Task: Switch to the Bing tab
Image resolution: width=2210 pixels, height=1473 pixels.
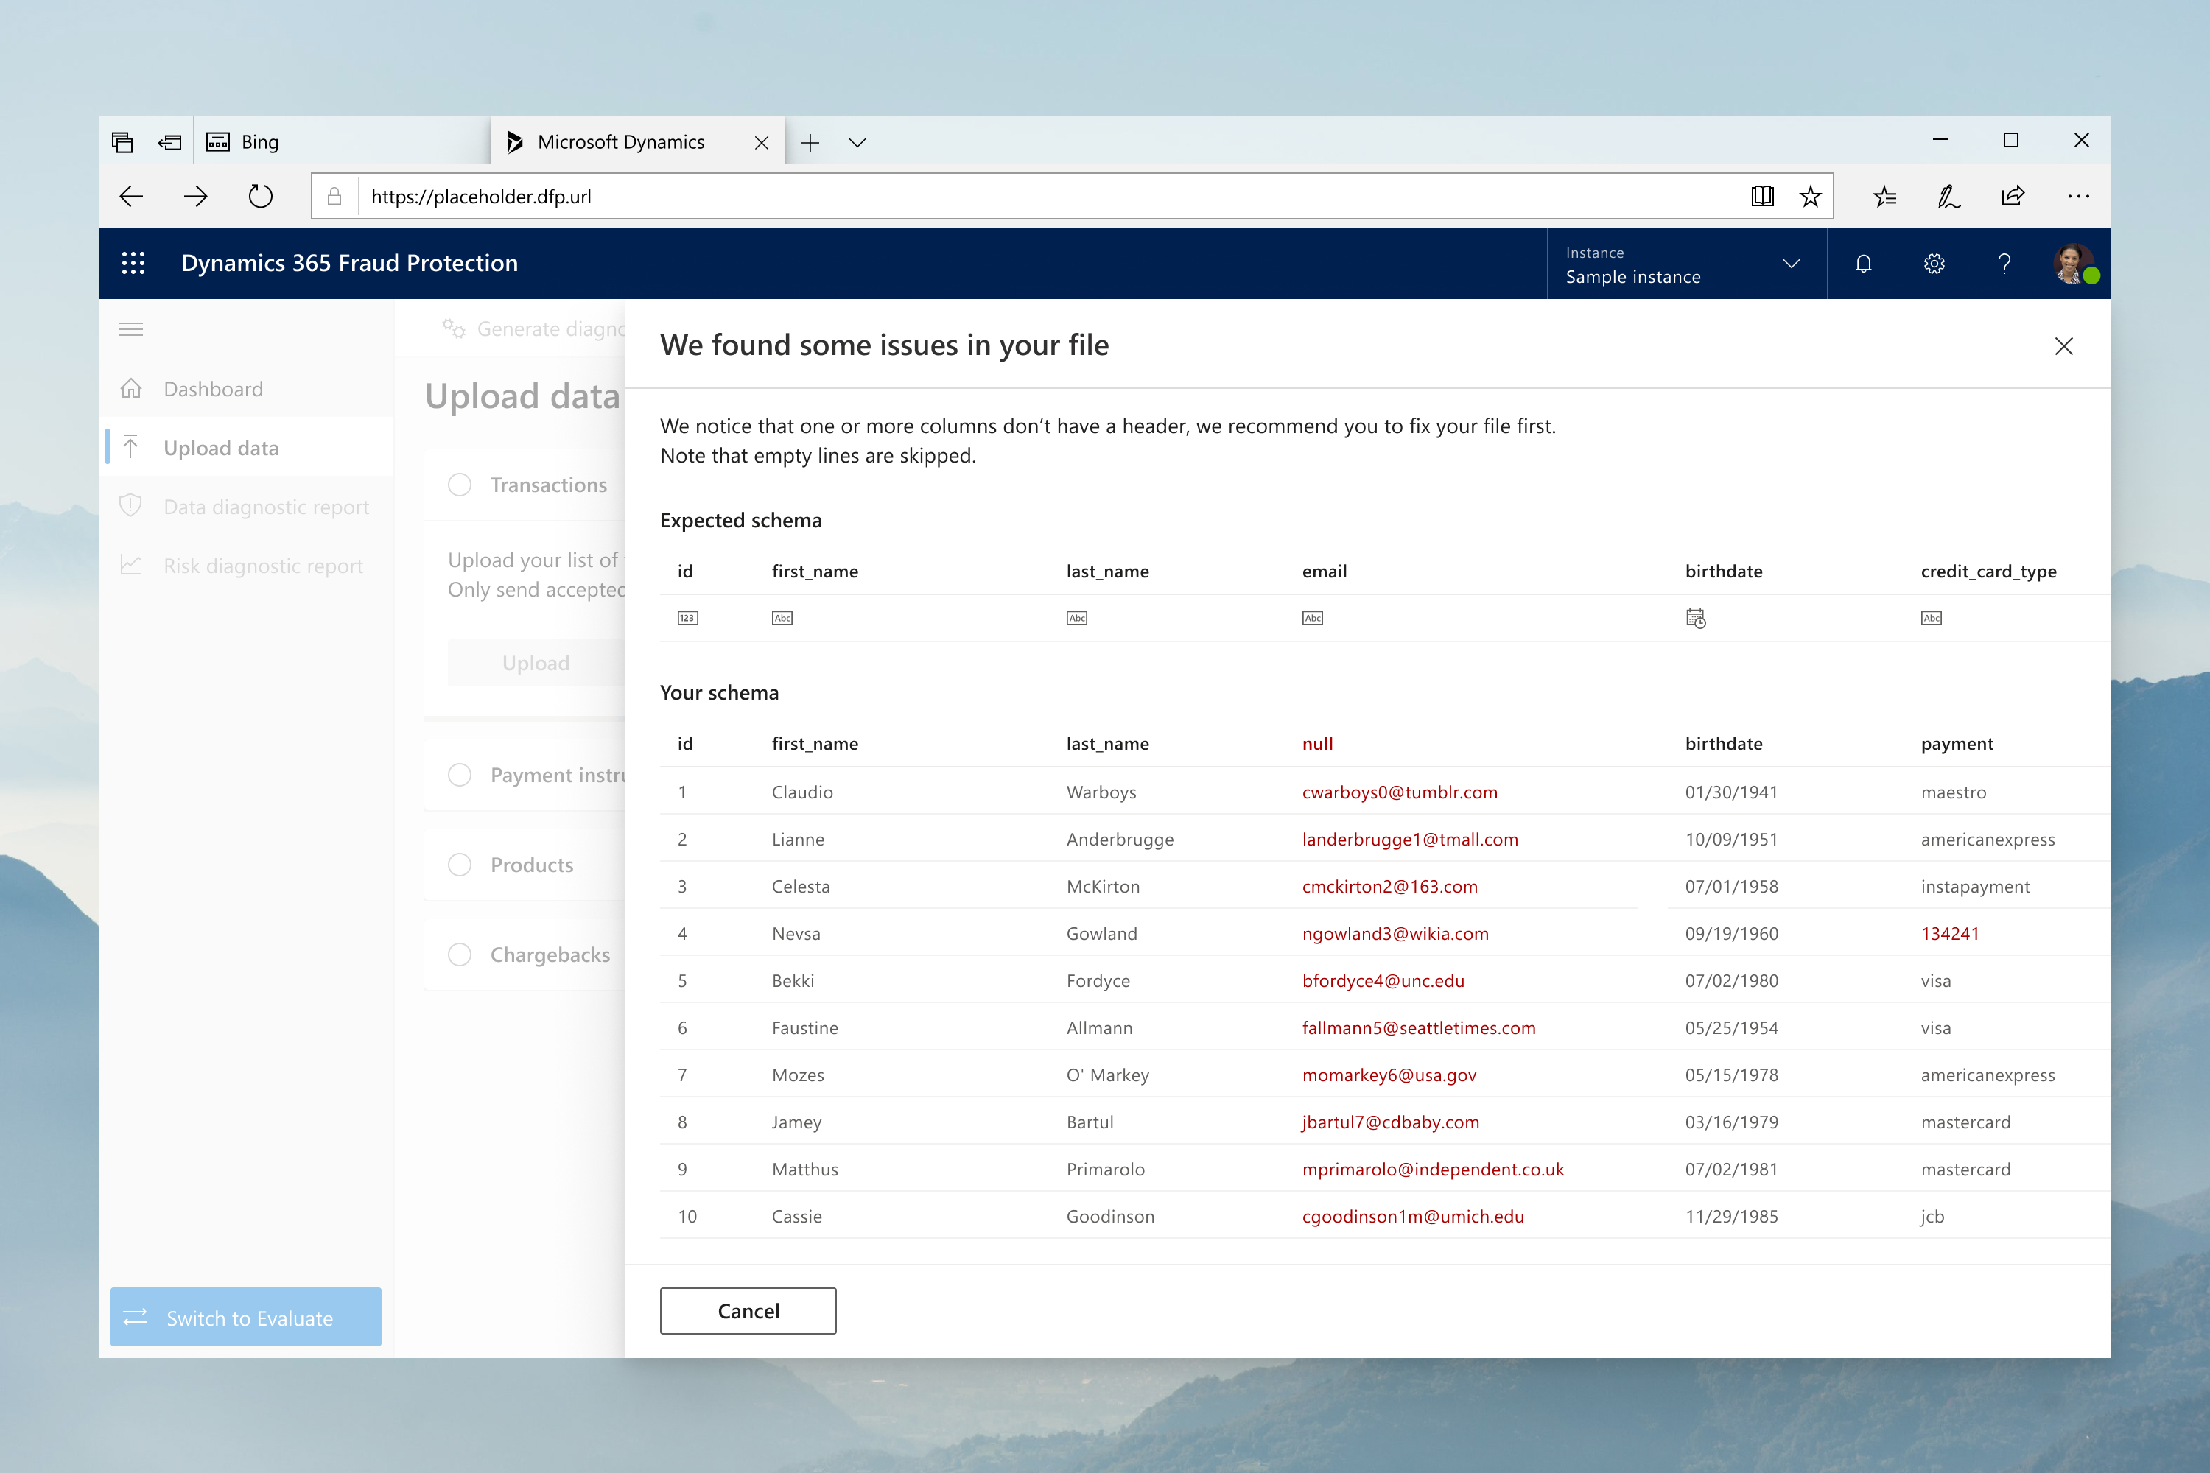Action: (343, 142)
